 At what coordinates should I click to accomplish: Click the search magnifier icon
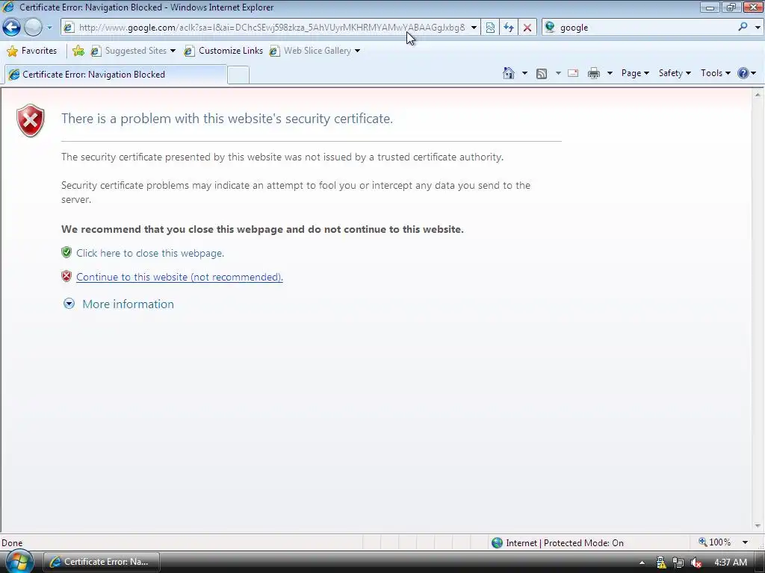743,28
